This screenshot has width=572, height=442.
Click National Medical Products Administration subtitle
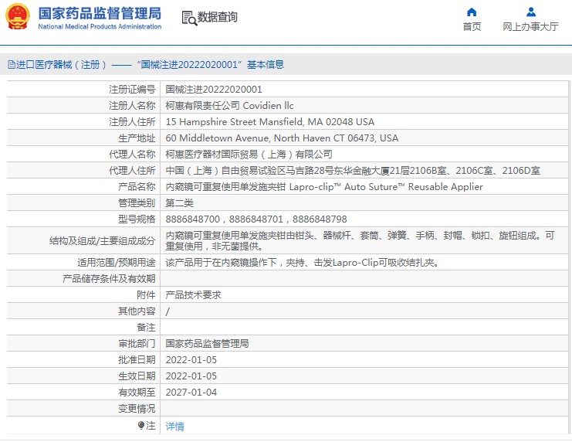click(x=100, y=27)
